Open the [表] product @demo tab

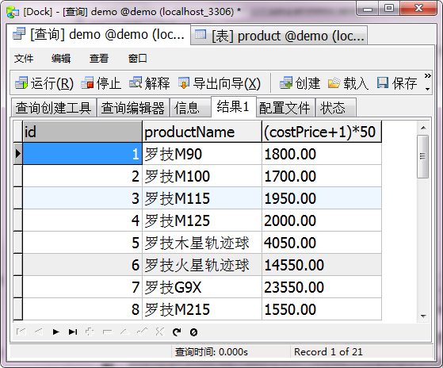(279, 36)
